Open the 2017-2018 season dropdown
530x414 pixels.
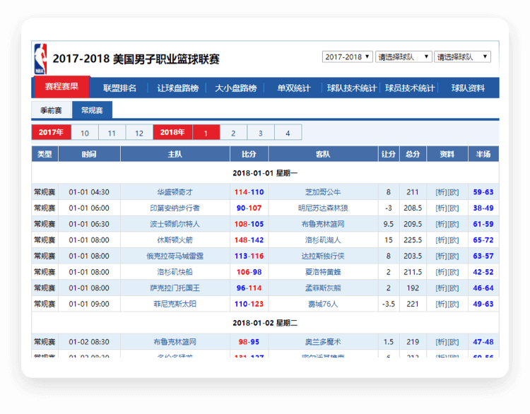pyautogui.click(x=347, y=57)
